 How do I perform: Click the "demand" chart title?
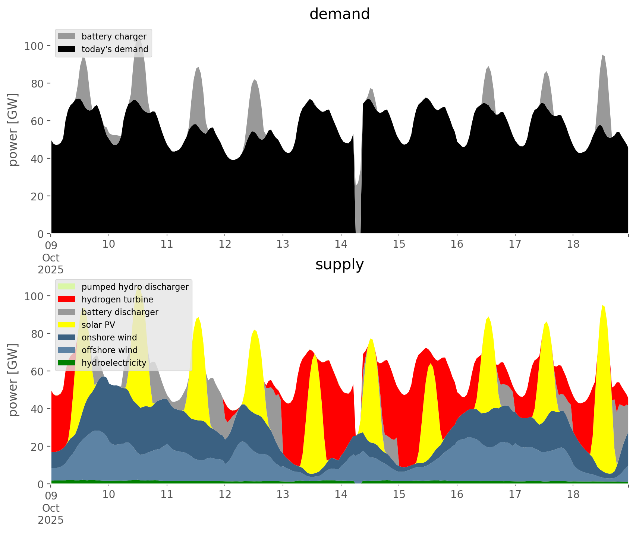pyautogui.click(x=339, y=14)
